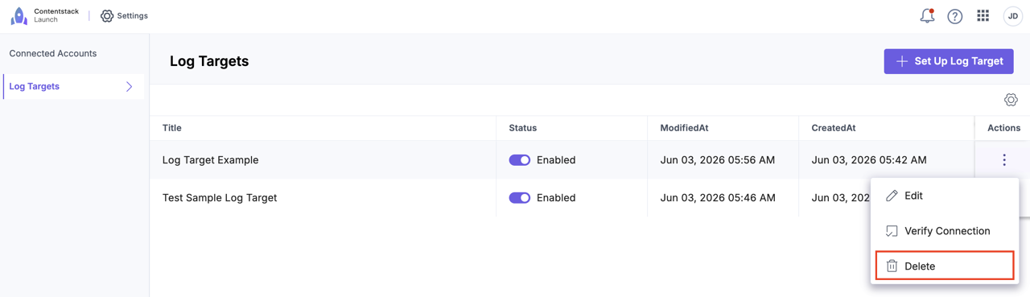This screenshot has width=1030, height=297.
Task: Open the apps grid switcher
Action: point(983,15)
